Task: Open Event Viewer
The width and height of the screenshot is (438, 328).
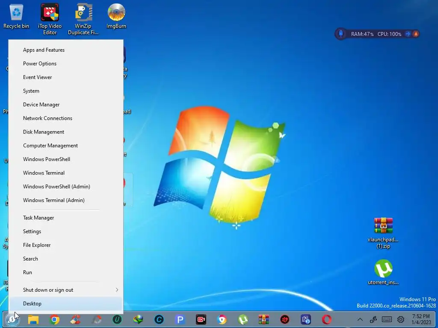Action: point(65,77)
